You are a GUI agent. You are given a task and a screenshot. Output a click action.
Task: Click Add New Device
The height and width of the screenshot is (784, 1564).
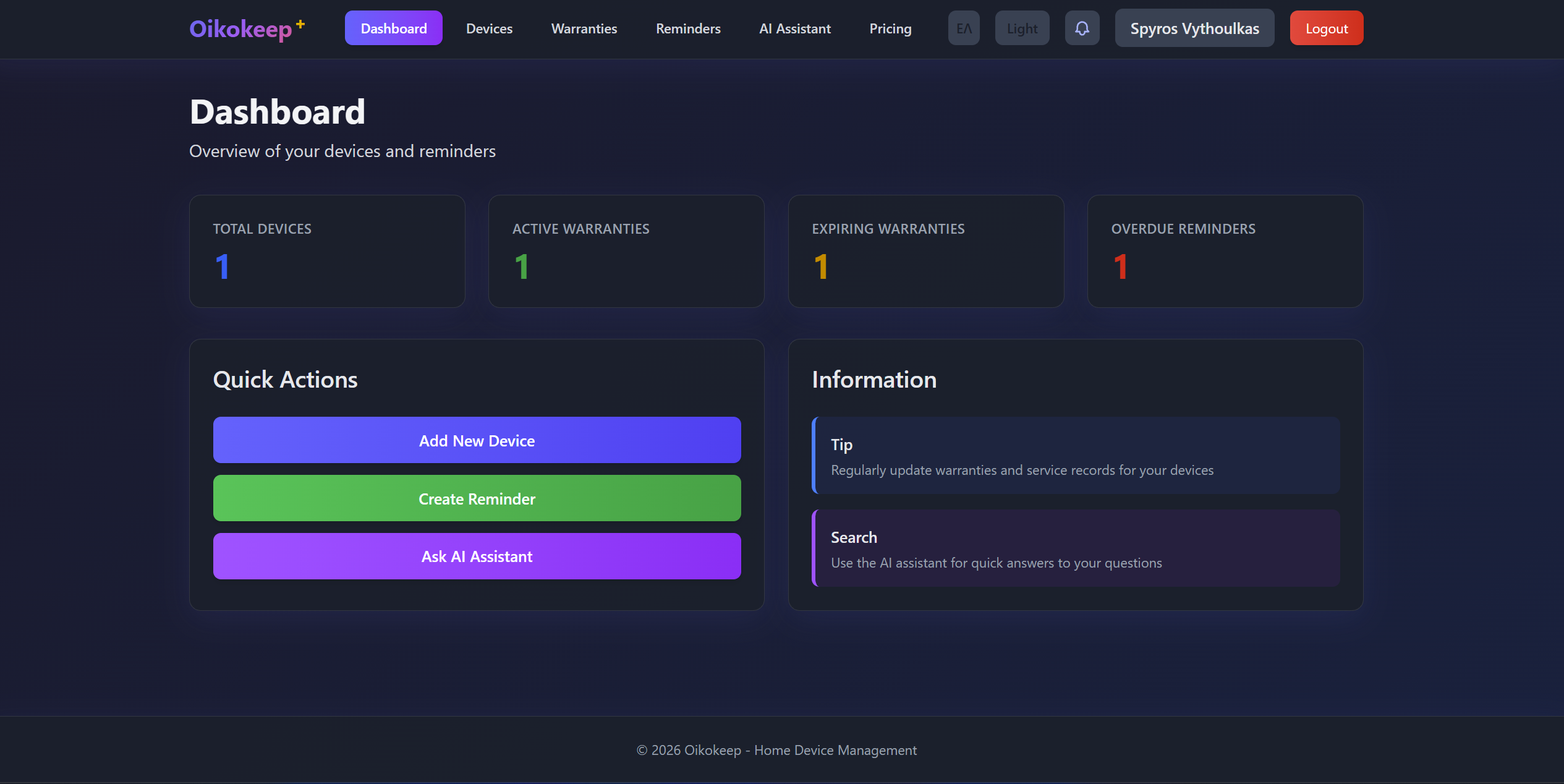click(x=476, y=440)
